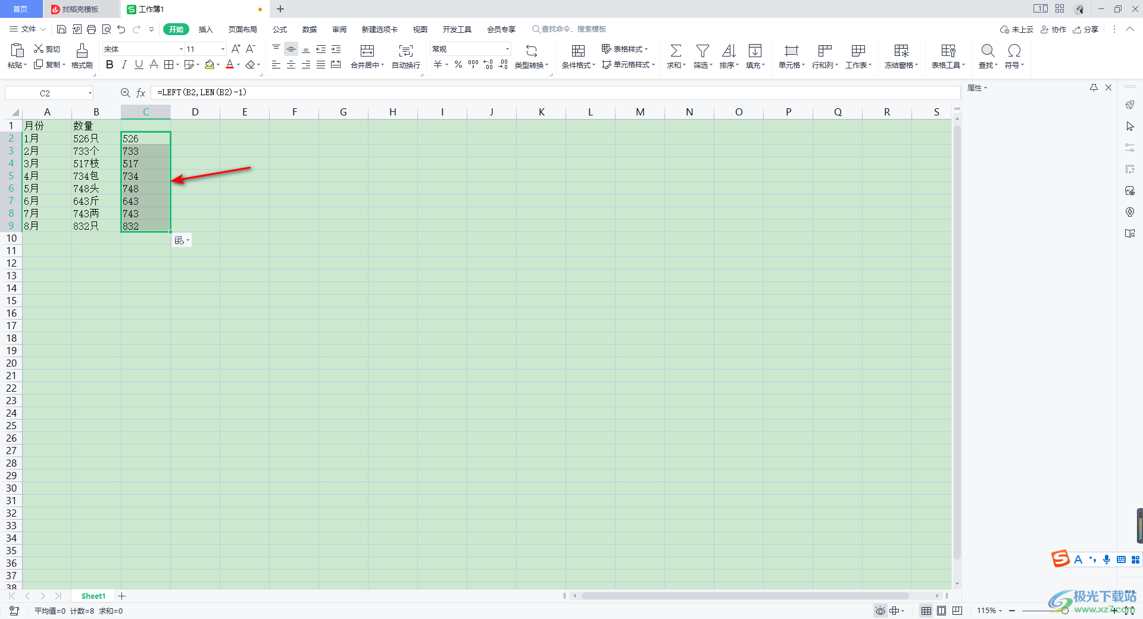
Task: Click the strikethrough text icon
Action: tap(154, 64)
